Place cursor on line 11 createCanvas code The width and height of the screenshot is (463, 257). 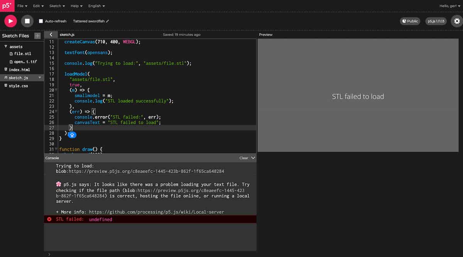[102, 42]
